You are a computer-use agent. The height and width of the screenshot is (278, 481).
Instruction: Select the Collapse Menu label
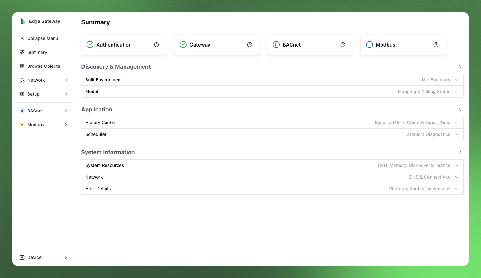coord(43,38)
